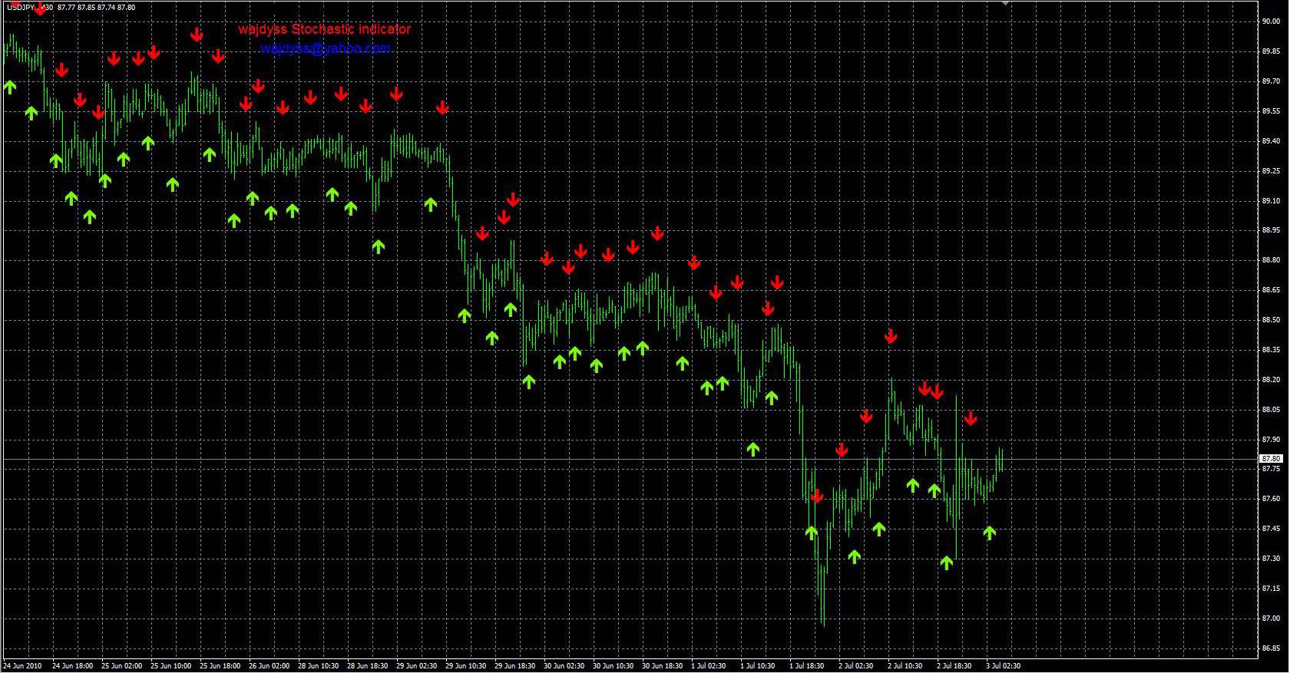This screenshot has height=673, width=1290.
Task: Select the leftmost green up arrow on chart
Action: point(9,87)
